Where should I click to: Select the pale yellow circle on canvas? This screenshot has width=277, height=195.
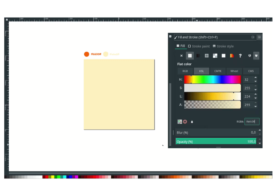click(x=106, y=54)
